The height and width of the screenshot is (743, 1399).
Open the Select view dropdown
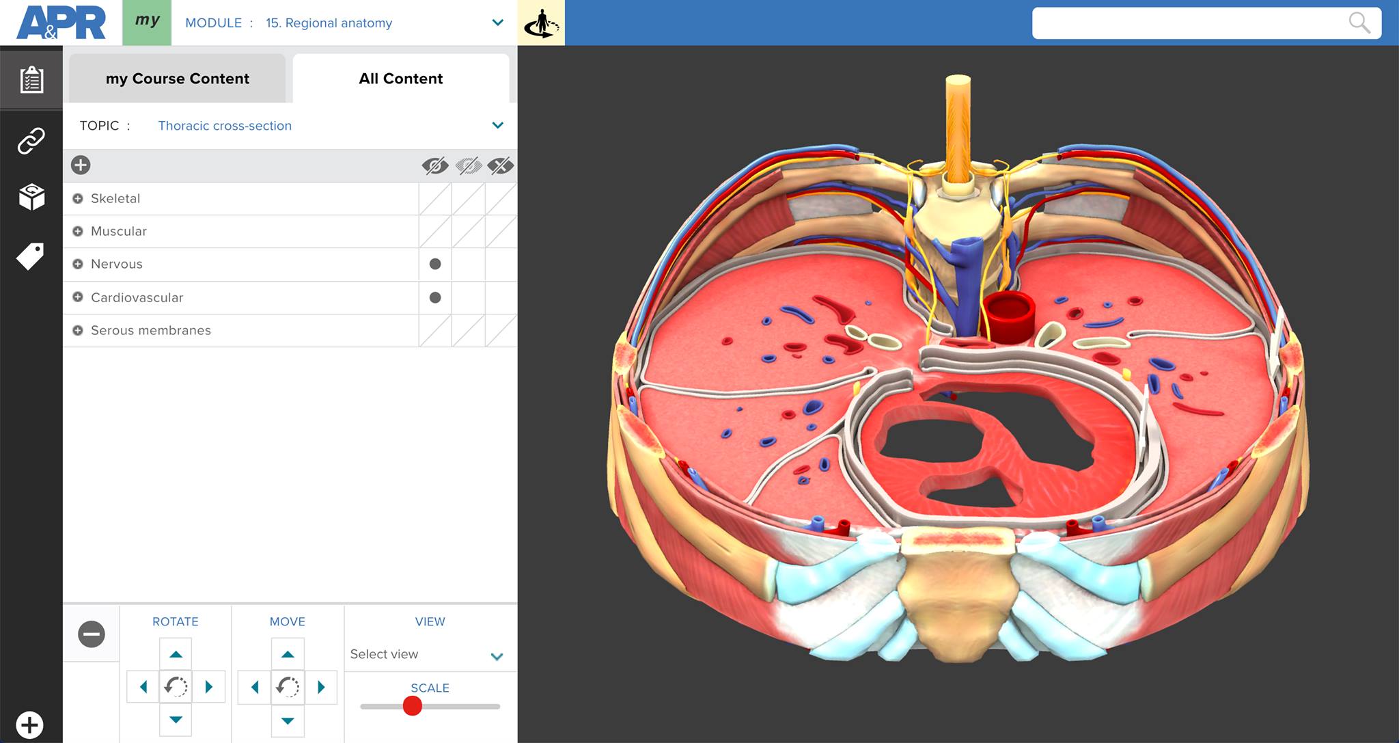[428, 655]
